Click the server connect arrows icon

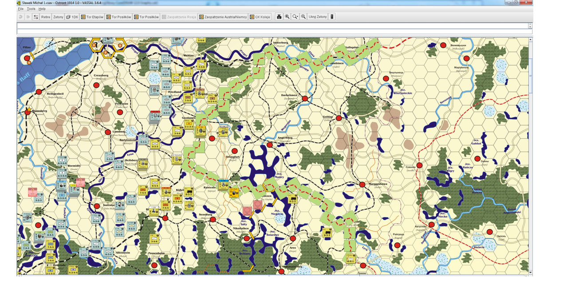coord(35,17)
